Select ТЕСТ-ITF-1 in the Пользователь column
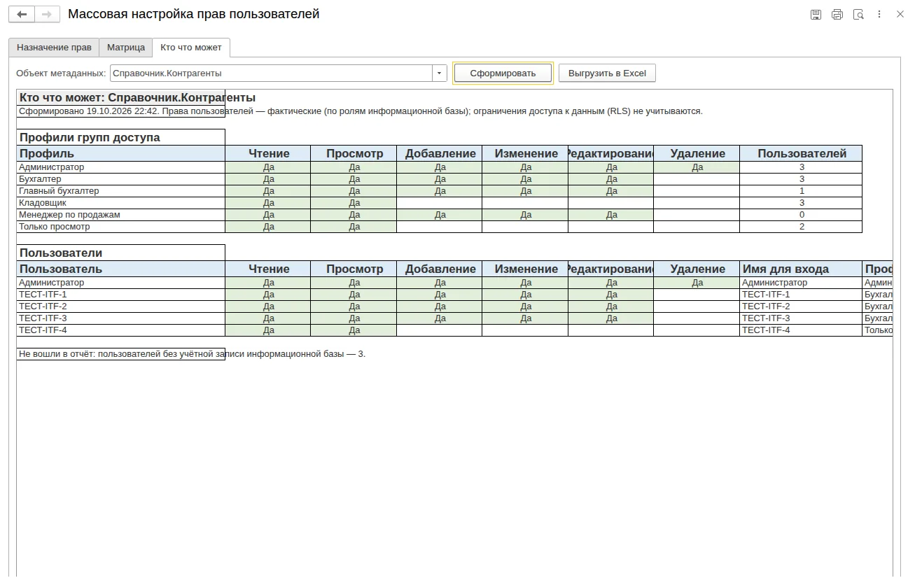 (120, 295)
